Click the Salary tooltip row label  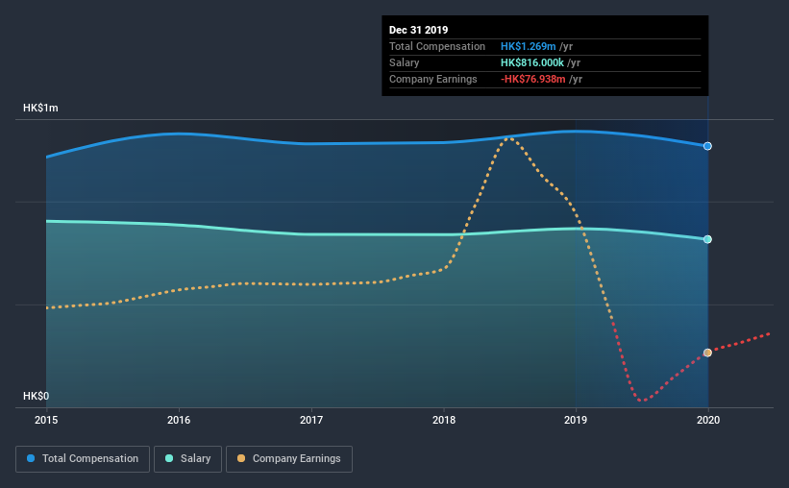point(404,62)
